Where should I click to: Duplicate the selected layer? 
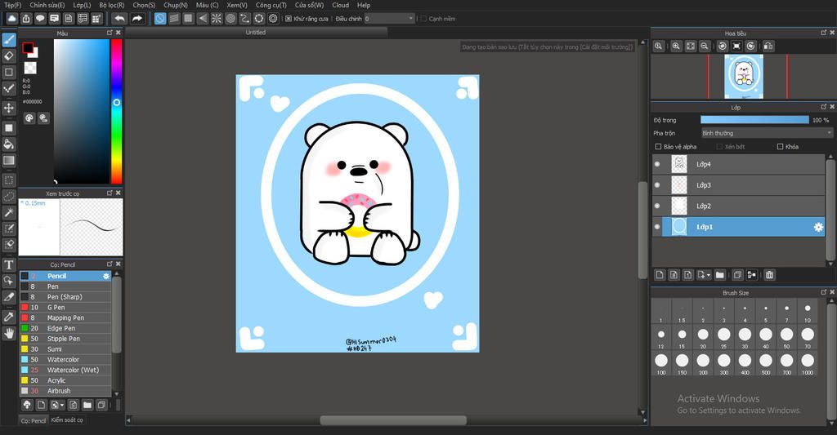coord(738,275)
